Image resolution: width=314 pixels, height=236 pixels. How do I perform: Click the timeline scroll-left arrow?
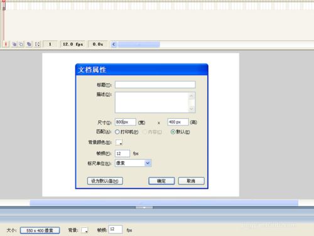click(114, 45)
